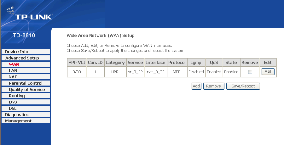
Task: Click the Service column header
Action: tap(136, 62)
